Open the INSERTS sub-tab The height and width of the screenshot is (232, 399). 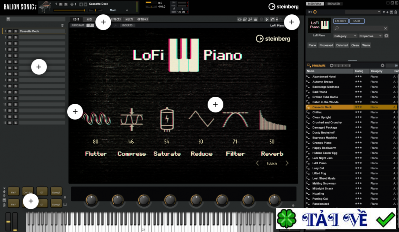127,25
